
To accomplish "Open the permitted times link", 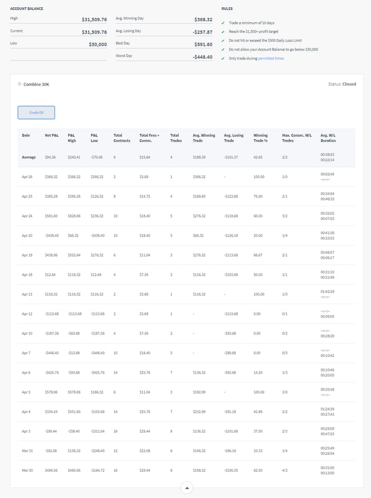I will click(x=271, y=59).
